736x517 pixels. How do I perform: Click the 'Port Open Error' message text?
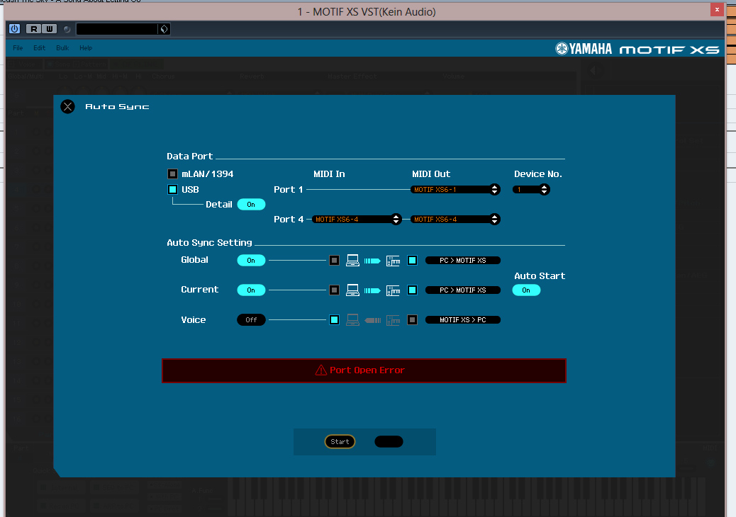pos(367,370)
